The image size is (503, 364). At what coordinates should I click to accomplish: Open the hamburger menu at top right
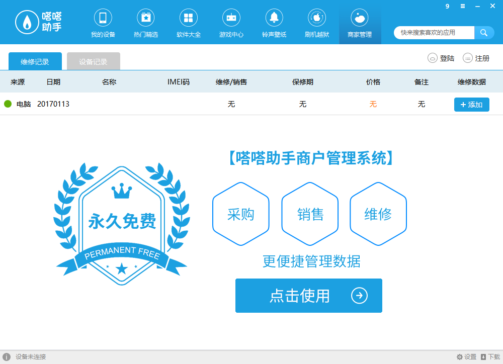[463, 7]
